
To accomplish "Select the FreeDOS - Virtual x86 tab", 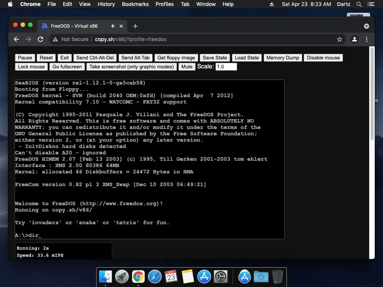I will pyautogui.click(x=74, y=26).
